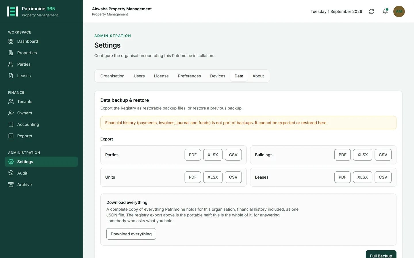The height and width of the screenshot is (258, 414).
Task: Click the Full Backup button
Action: [x=381, y=254]
